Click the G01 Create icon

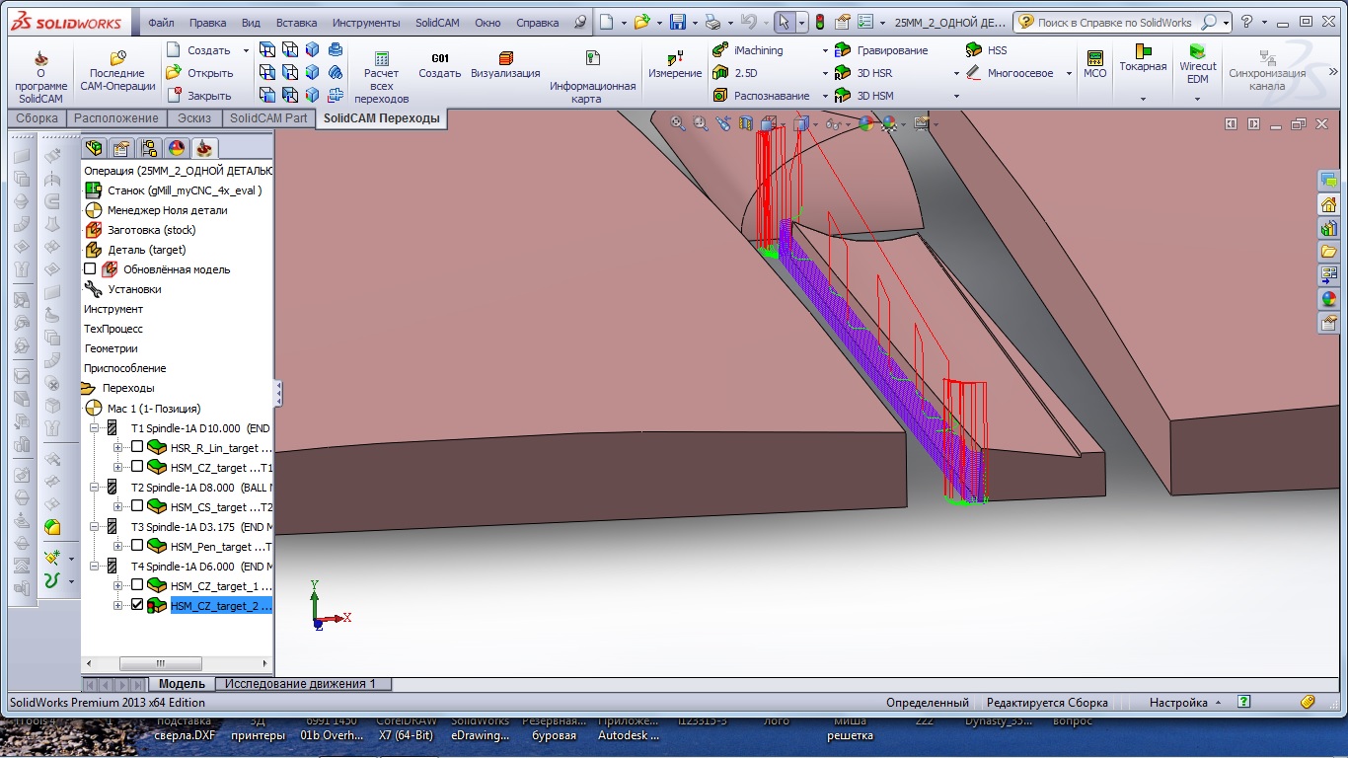coord(440,60)
